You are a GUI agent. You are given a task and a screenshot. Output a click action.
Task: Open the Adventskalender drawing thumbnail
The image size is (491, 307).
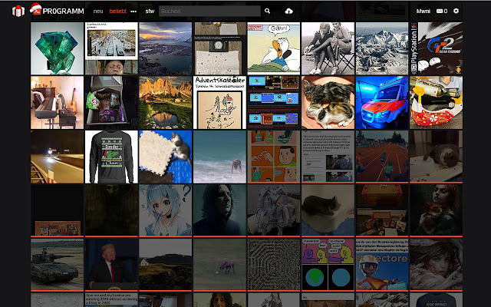[220, 102]
